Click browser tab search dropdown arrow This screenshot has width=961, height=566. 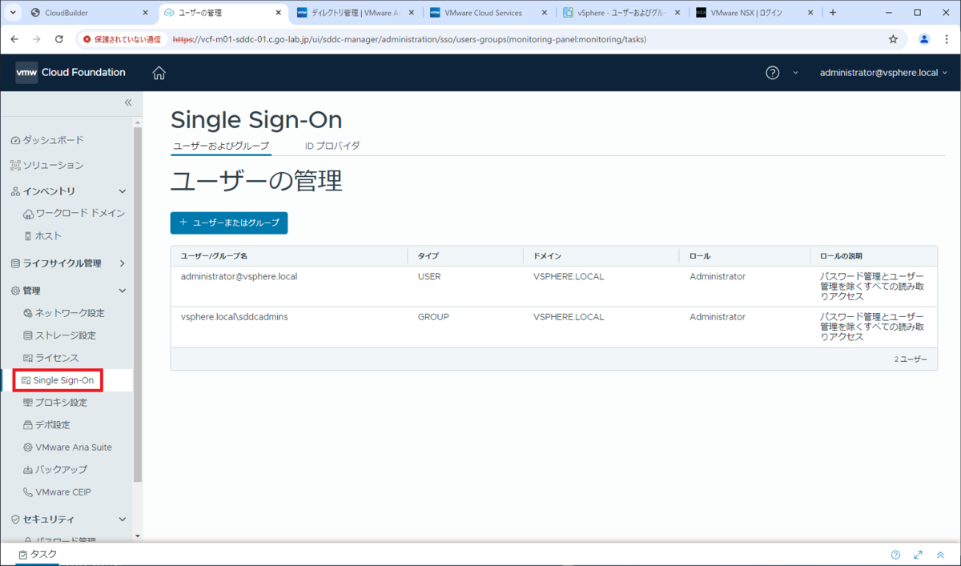pos(13,13)
